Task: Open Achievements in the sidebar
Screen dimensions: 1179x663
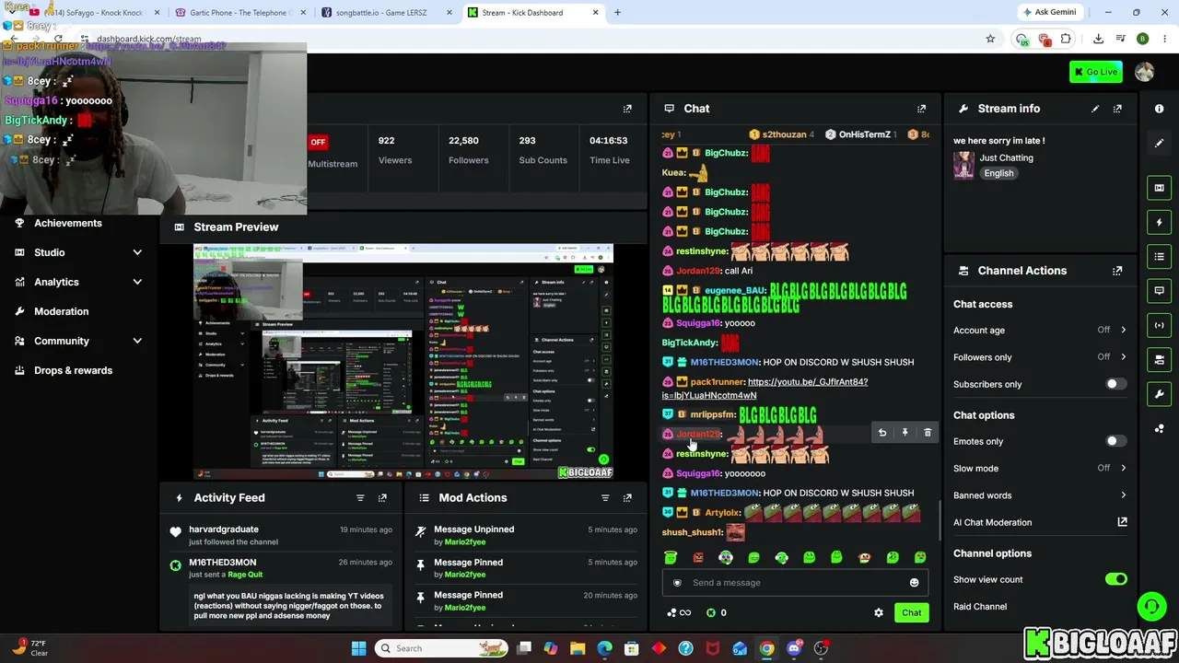Action: point(68,223)
